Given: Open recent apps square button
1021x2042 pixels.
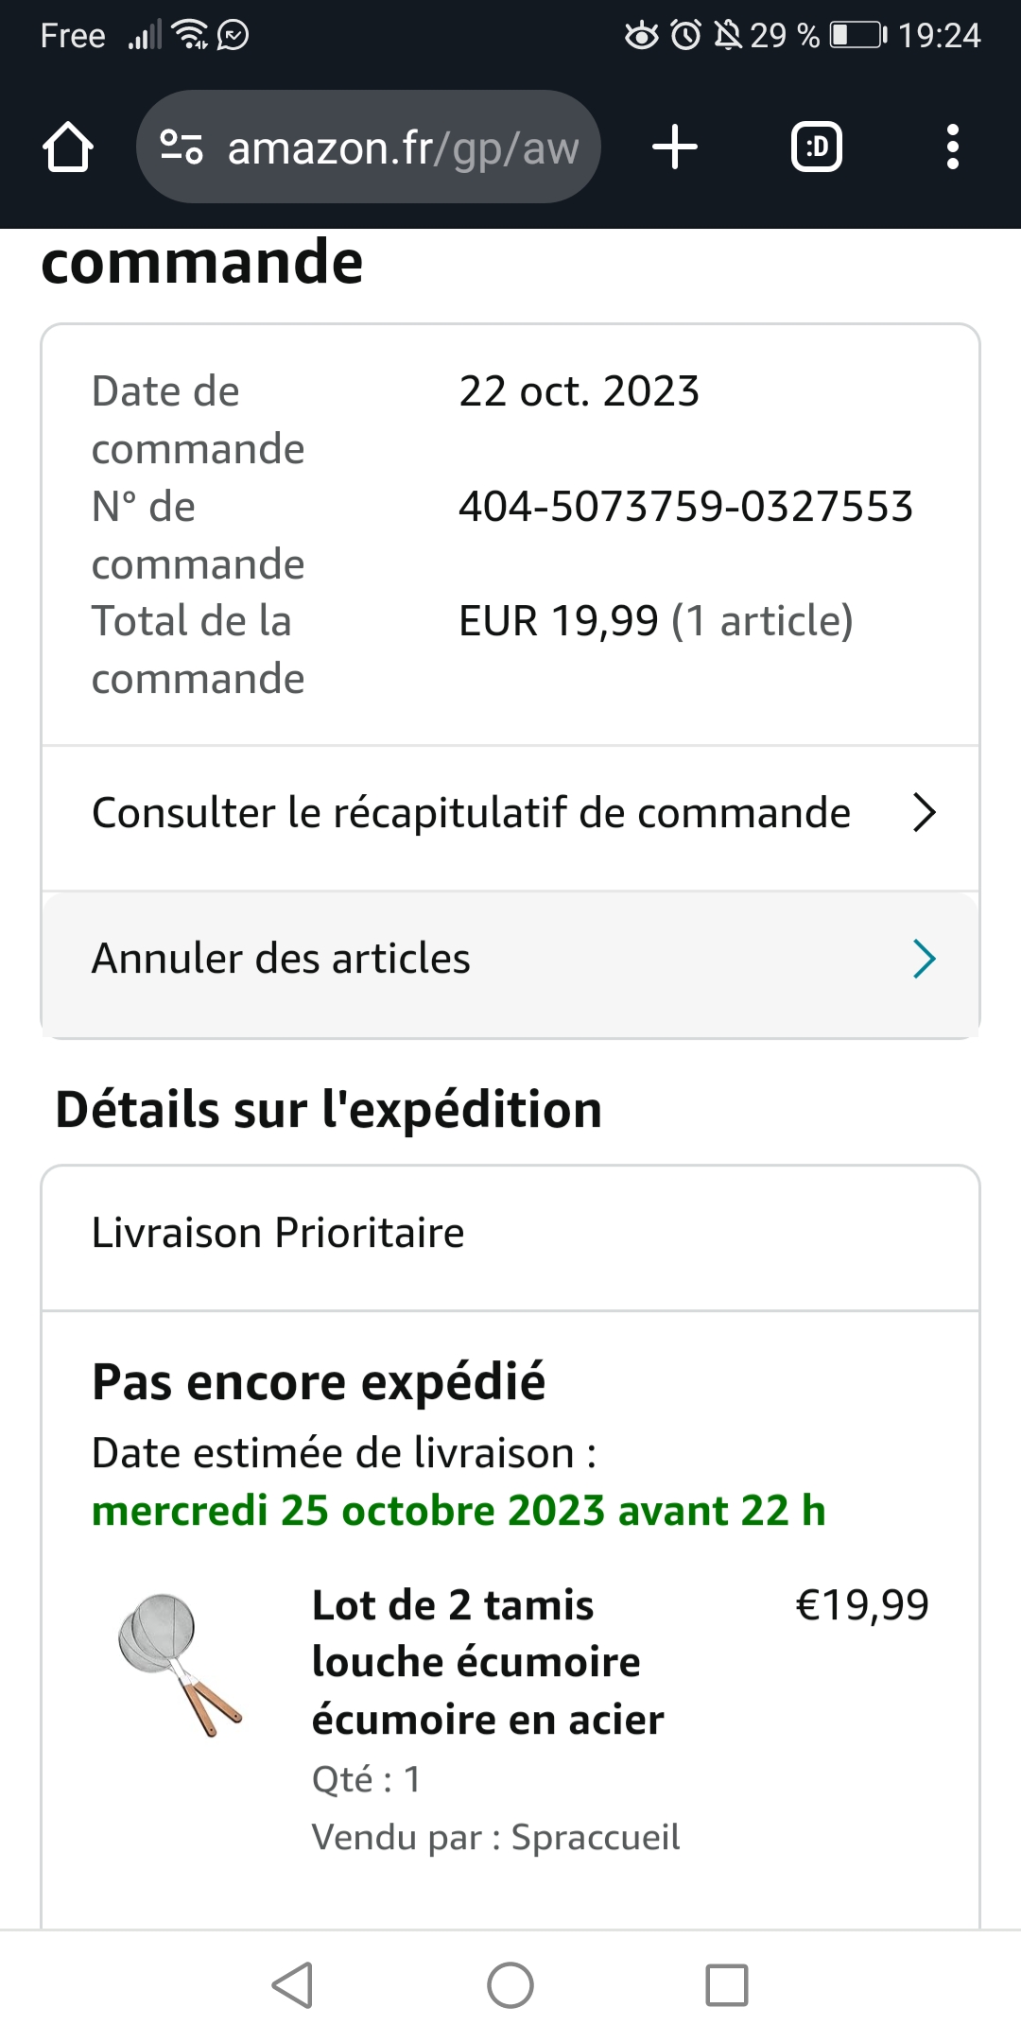Looking at the screenshot, I should [x=727, y=1984].
